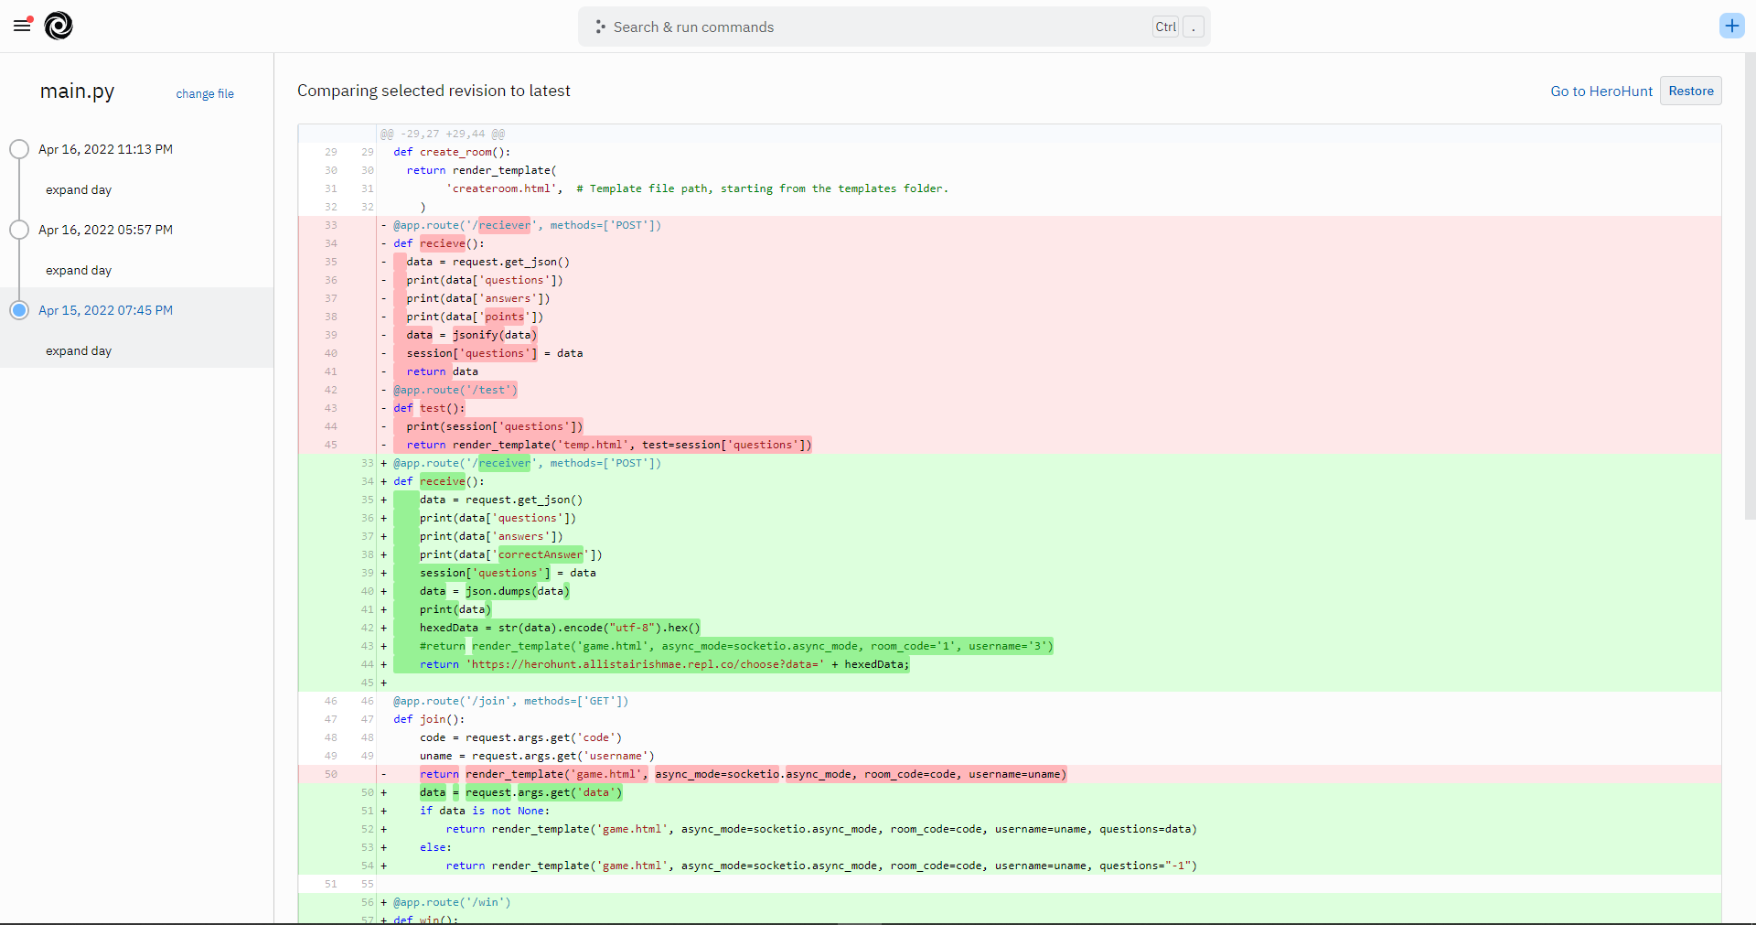The height and width of the screenshot is (925, 1756).
Task: Click the added data = json.dumps(data) line
Action: point(1010,591)
